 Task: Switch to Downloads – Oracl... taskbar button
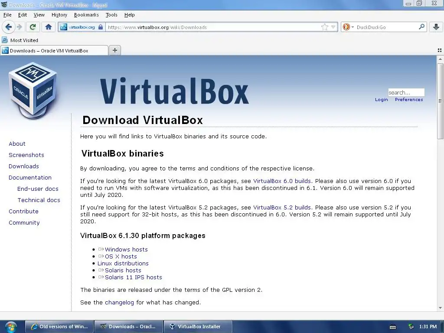[x=129, y=326]
